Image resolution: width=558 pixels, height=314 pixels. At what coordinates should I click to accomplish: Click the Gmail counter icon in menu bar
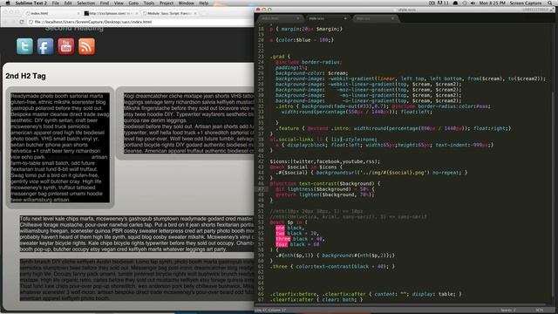point(442,3)
